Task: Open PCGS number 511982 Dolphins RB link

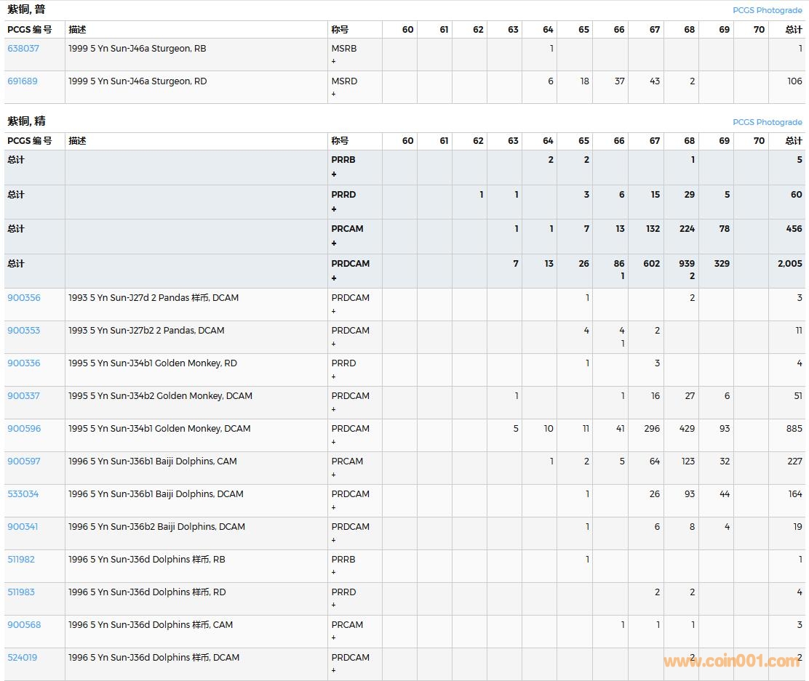Action: pos(21,560)
